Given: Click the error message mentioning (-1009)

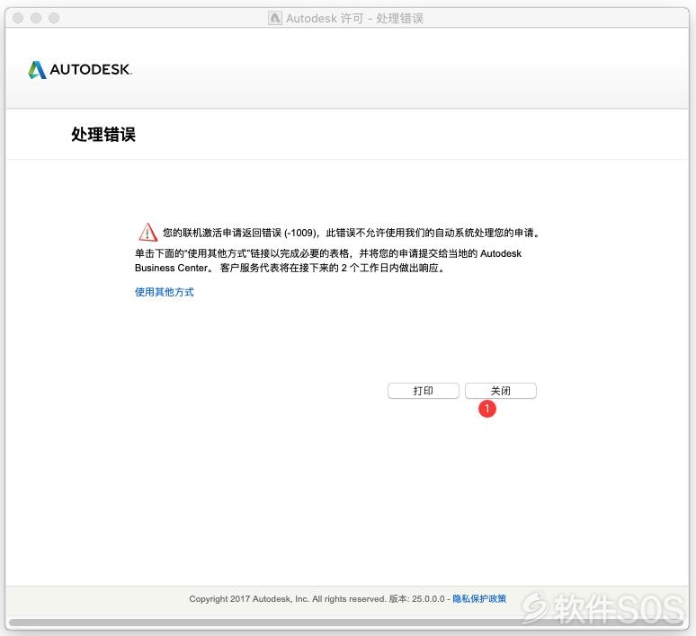Looking at the screenshot, I should 351,233.
